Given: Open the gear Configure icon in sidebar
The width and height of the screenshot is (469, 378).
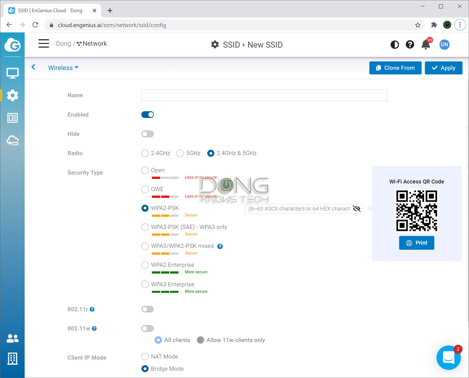Looking at the screenshot, I should click(13, 95).
